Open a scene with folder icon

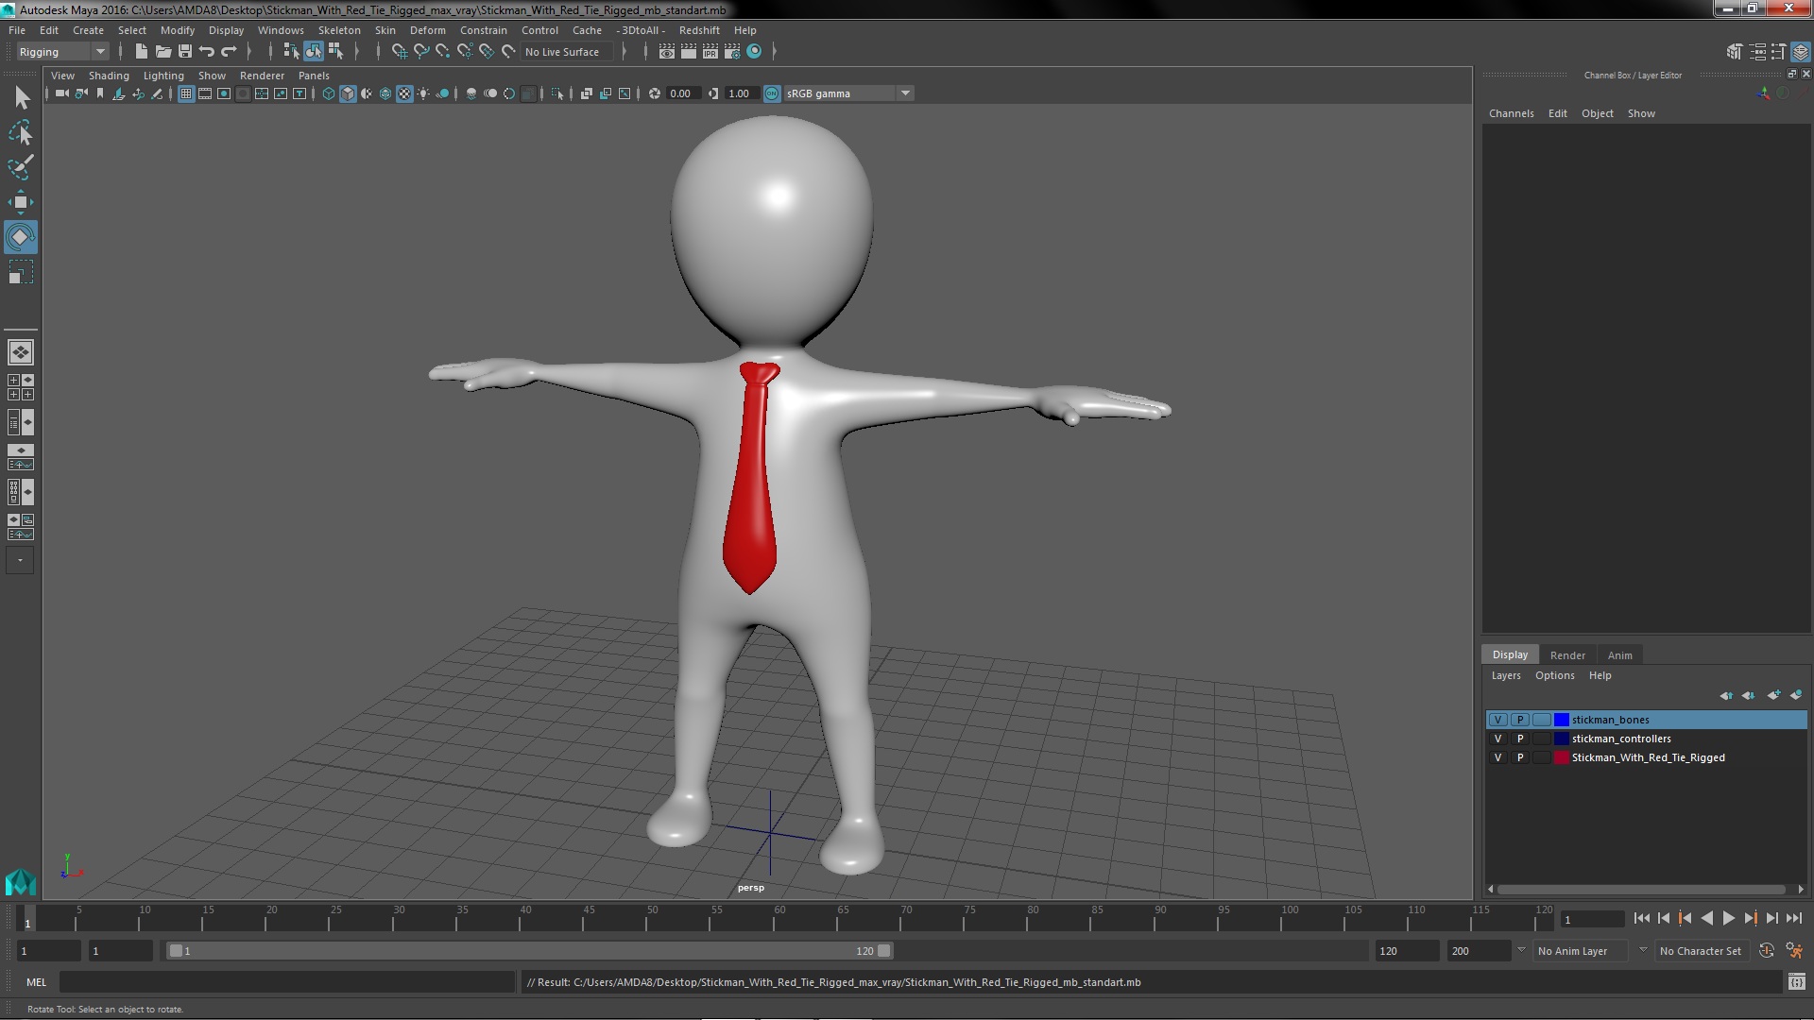tap(163, 51)
